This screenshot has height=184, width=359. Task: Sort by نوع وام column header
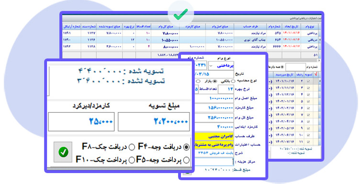310,26
